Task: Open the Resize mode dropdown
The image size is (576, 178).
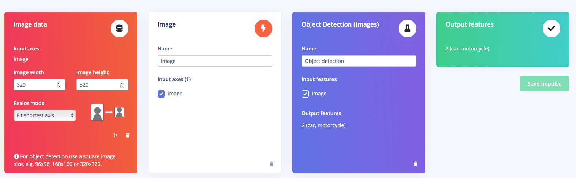Action: [45, 115]
